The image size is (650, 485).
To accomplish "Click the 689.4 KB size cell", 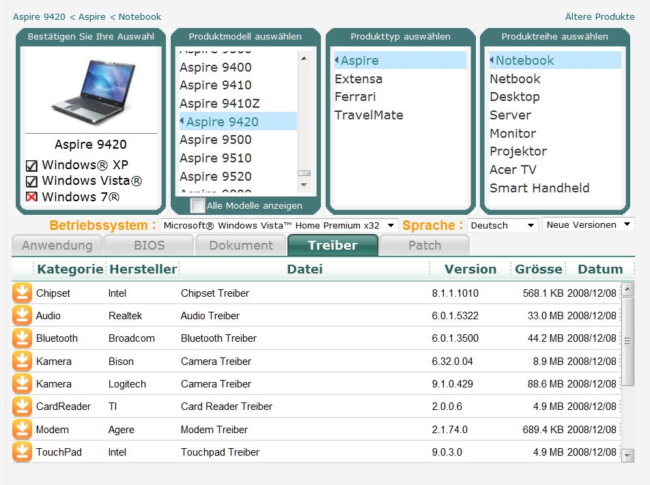I will [x=543, y=430].
